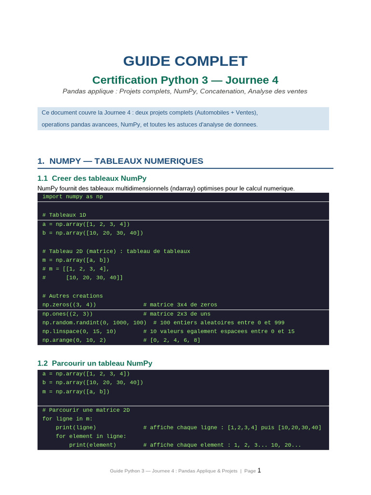Click the footer 'Guide Python 3 — Journee 4 : Pandas Applique & Projets'
Screen dimensions: 371x495
173,471
